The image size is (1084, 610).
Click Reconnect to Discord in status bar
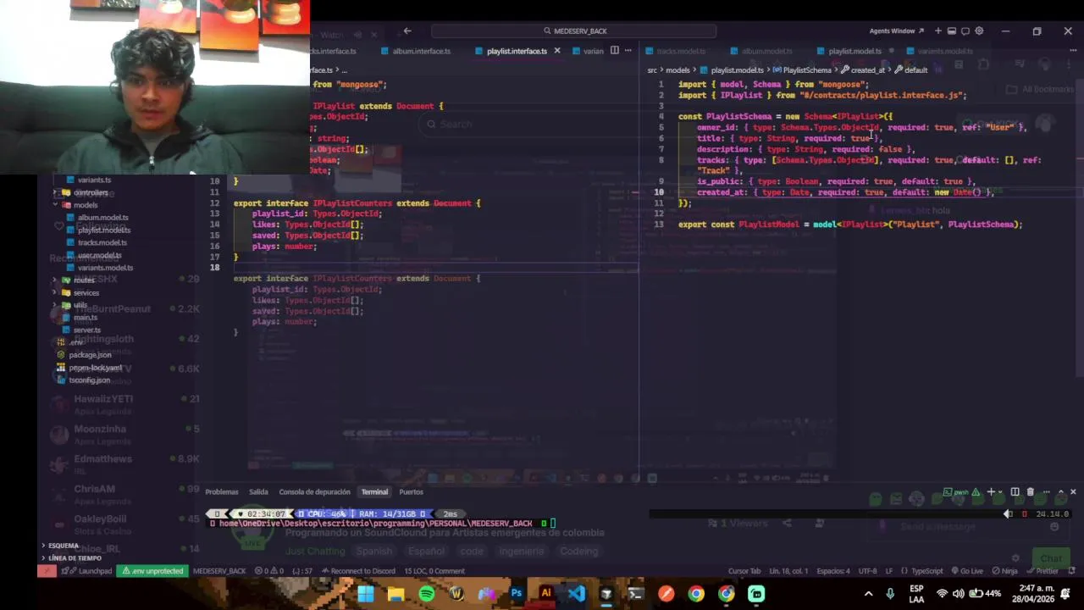coord(357,571)
